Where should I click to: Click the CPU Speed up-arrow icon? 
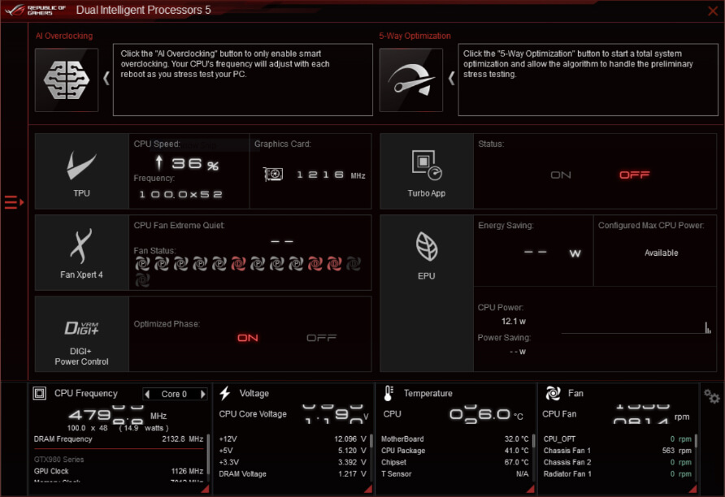pos(159,162)
